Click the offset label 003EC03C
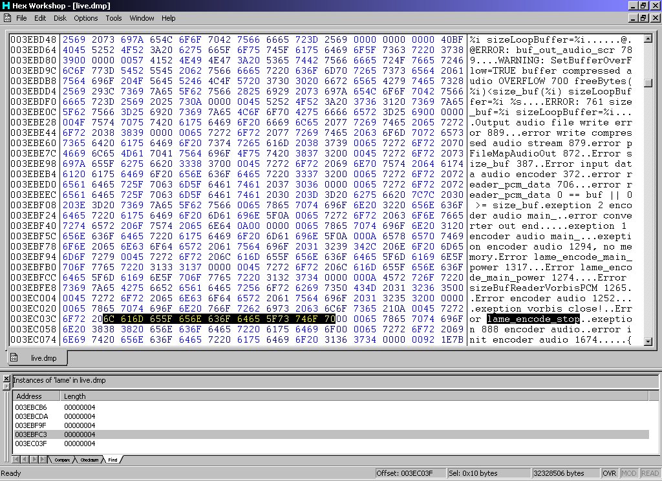The image size is (662, 481). click(34, 319)
